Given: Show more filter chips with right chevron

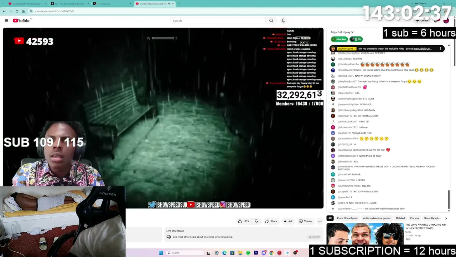Looking at the screenshot, I should 446,218.
